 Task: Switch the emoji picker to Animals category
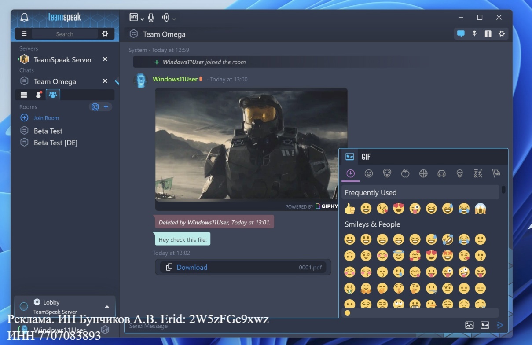pos(387,173)
